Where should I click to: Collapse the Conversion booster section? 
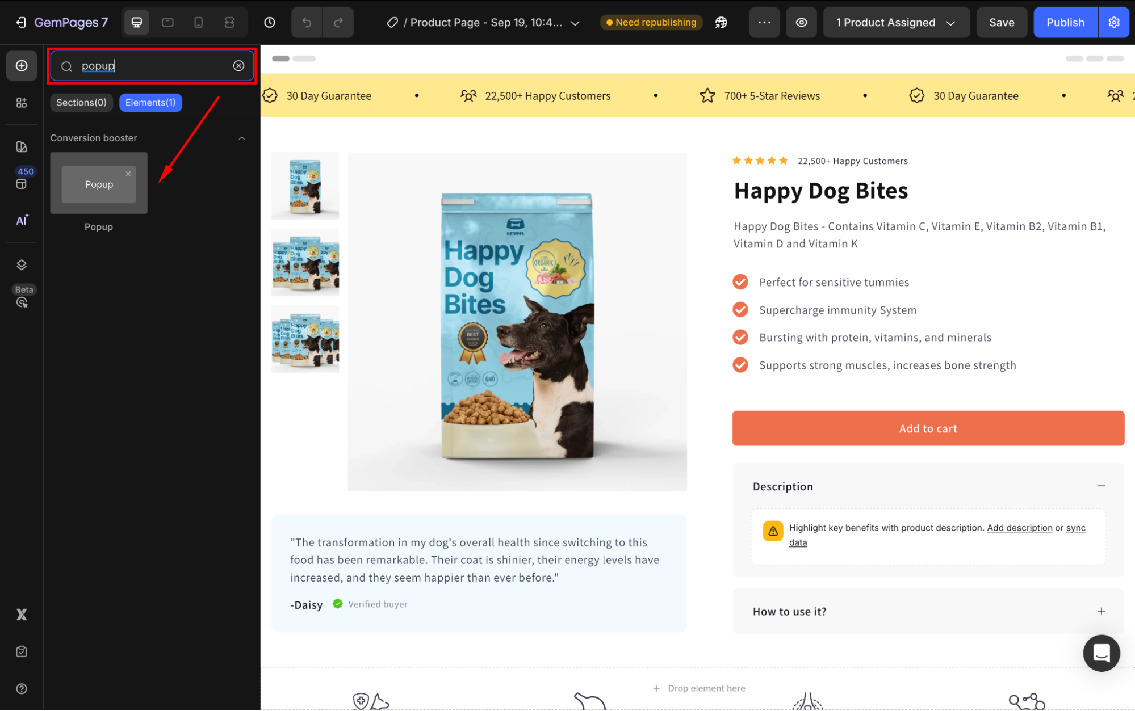click(x=242, y=138)
